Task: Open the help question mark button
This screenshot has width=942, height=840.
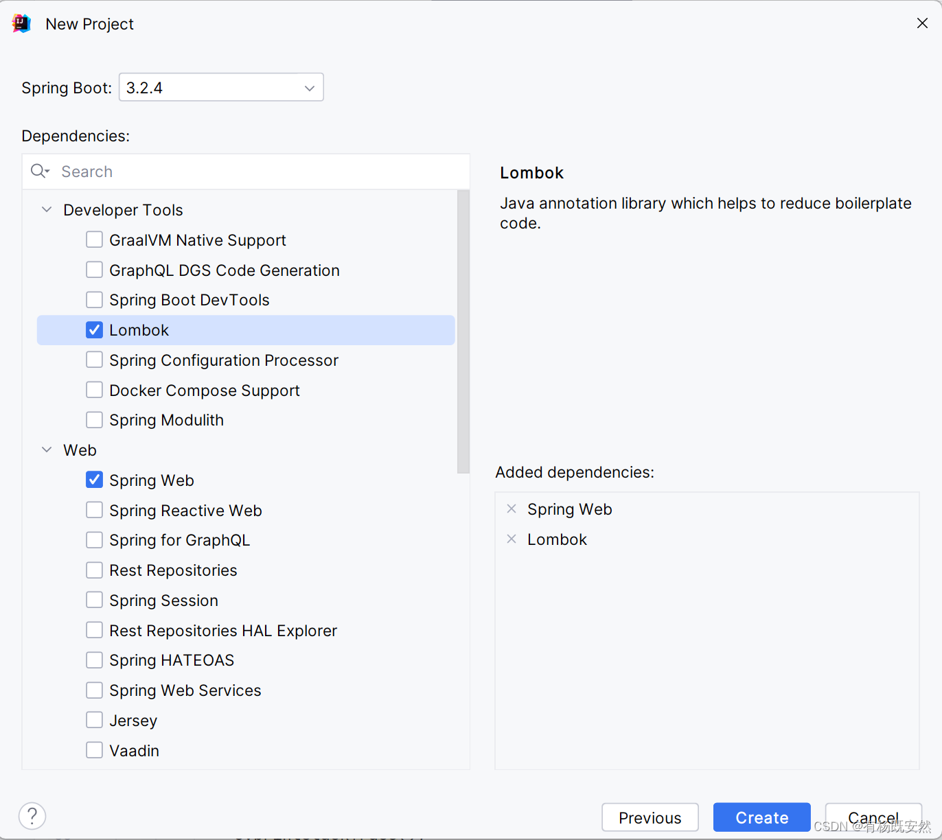Action: pos(32,816)
